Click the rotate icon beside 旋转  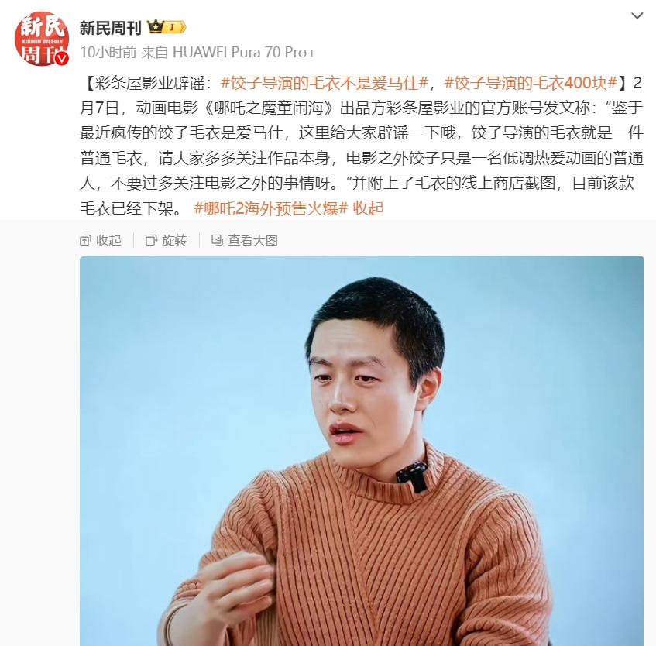[x=151, y=240]
